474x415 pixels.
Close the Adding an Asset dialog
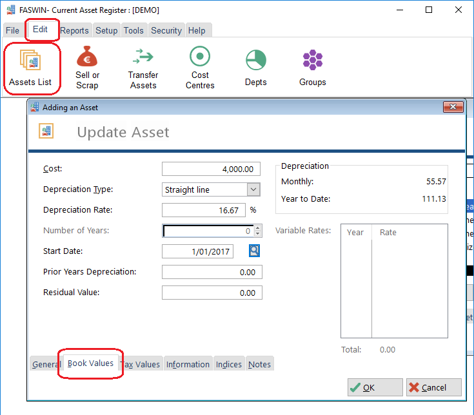tap(453, 107)
